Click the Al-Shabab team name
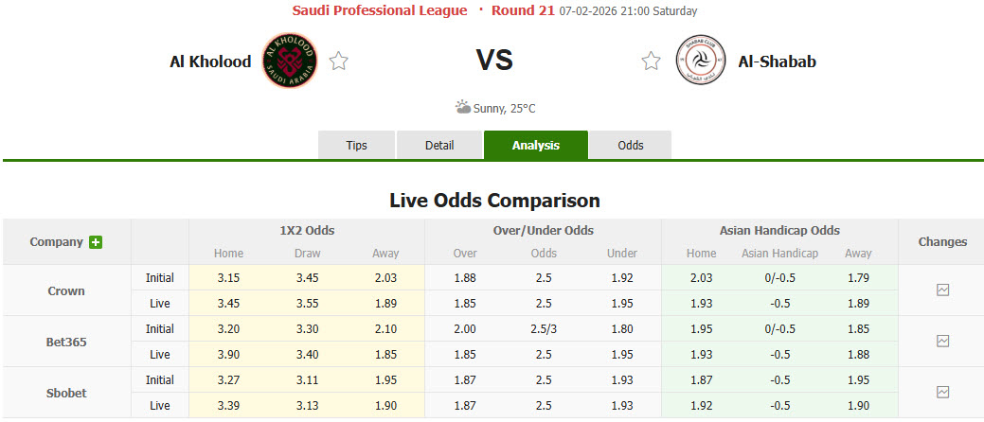Image resolution: width=984 pixels, height=422 pixels. point(777,62)
